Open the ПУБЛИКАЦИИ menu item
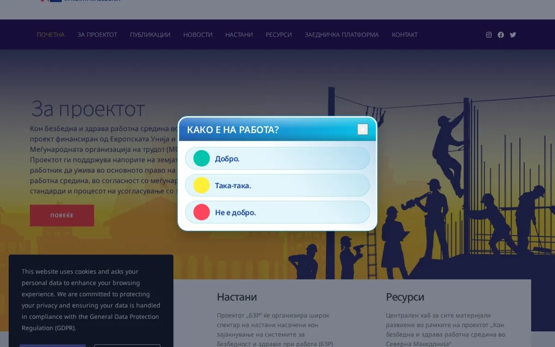555x347 pixels. point(150,35)
